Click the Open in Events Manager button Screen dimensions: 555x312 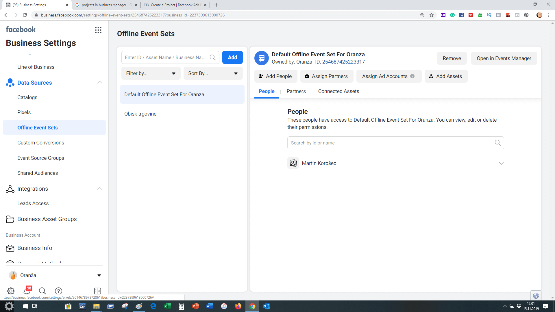(504, 58)
